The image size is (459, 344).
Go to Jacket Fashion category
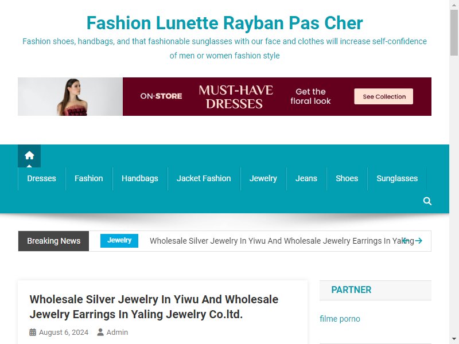[204, 178]
